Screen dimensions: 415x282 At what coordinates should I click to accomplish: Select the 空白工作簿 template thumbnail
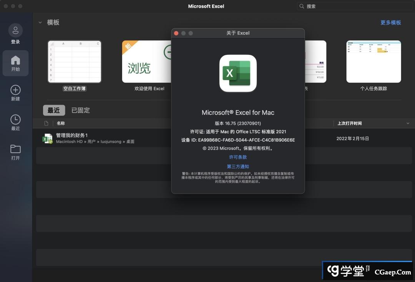tap(74, 62)
